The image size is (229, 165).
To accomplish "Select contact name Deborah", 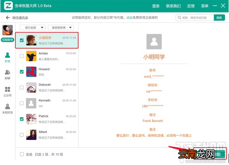I will pos(45,85).
